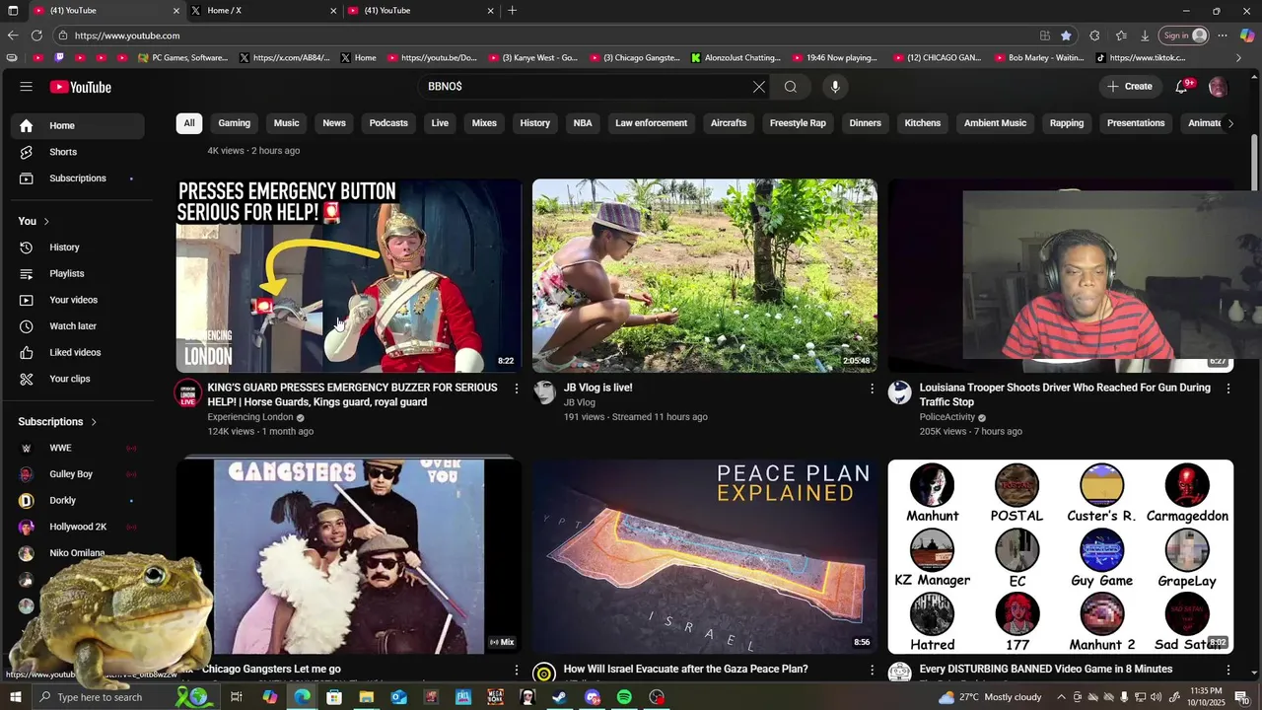Open options for Israel Evacuate video
Screen dimensions: 1262x710
click(872, 670)
